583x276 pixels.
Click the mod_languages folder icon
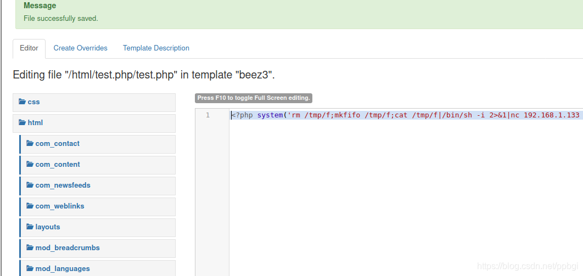tap(30, 268)
